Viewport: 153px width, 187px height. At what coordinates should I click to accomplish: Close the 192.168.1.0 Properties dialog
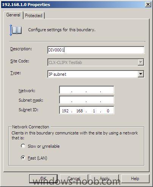148,5
